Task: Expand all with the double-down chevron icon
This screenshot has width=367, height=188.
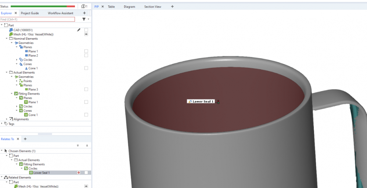Action: point(78,145)
